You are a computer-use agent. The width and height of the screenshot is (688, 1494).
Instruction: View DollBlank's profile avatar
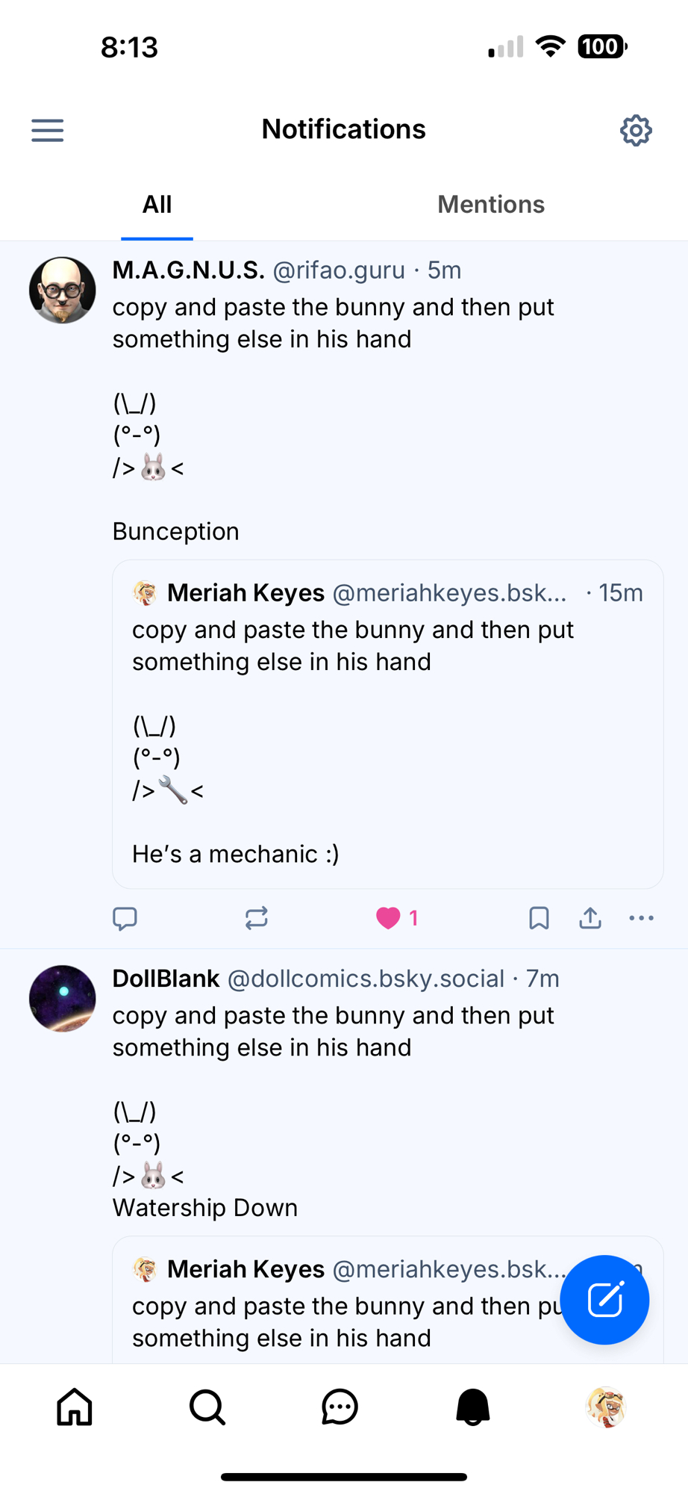[63, 999]
